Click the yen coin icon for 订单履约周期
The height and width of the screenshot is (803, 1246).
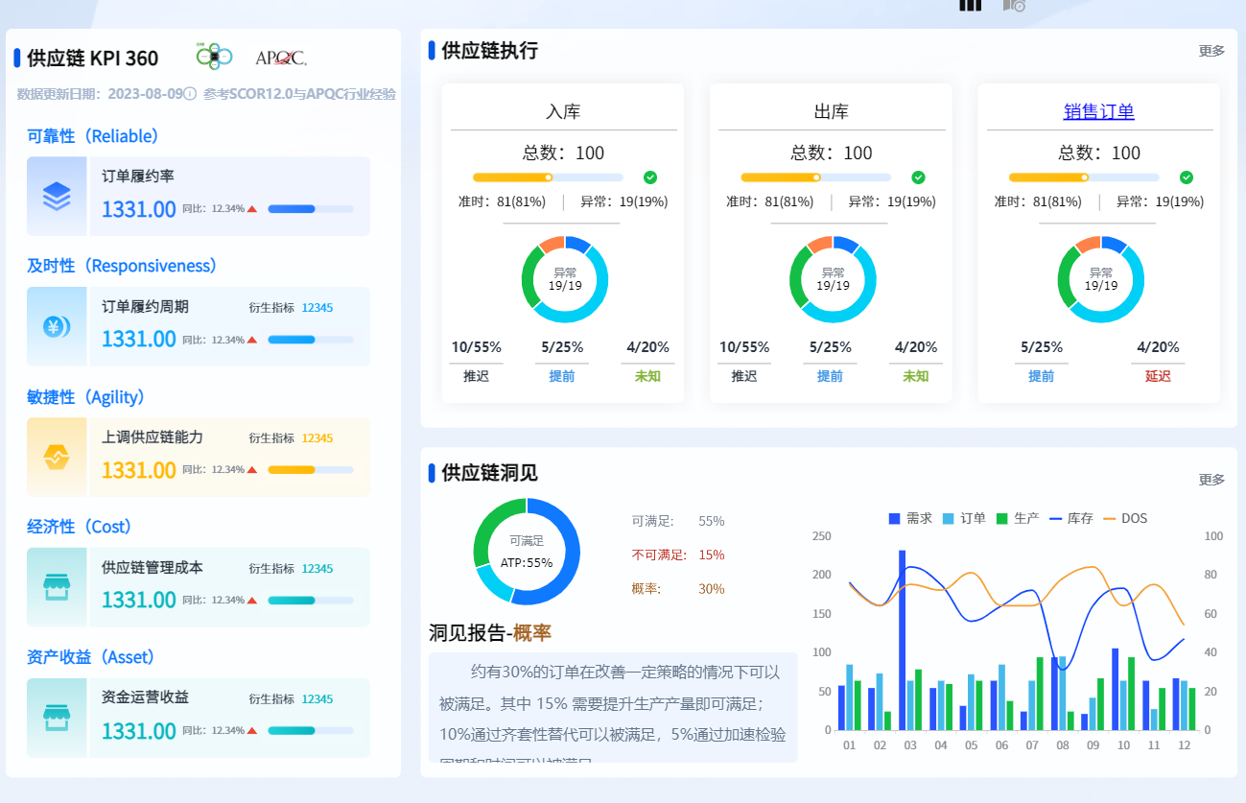tap(57, 326)
